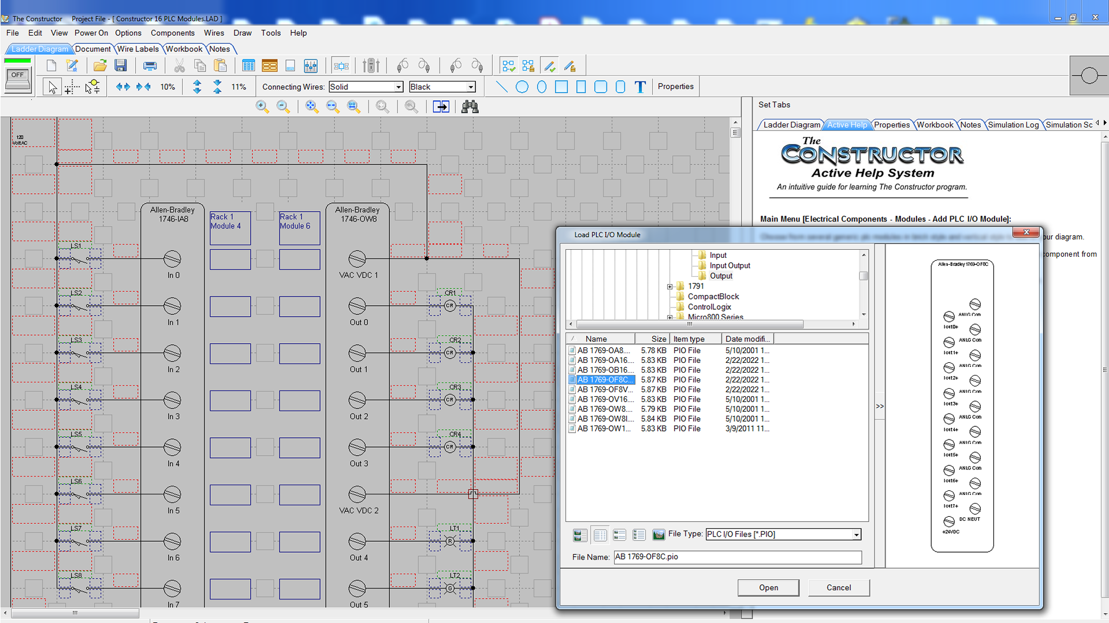Open the Components menu
Image resolution: width=1109 pixels, height=623 pixels.
172,33
